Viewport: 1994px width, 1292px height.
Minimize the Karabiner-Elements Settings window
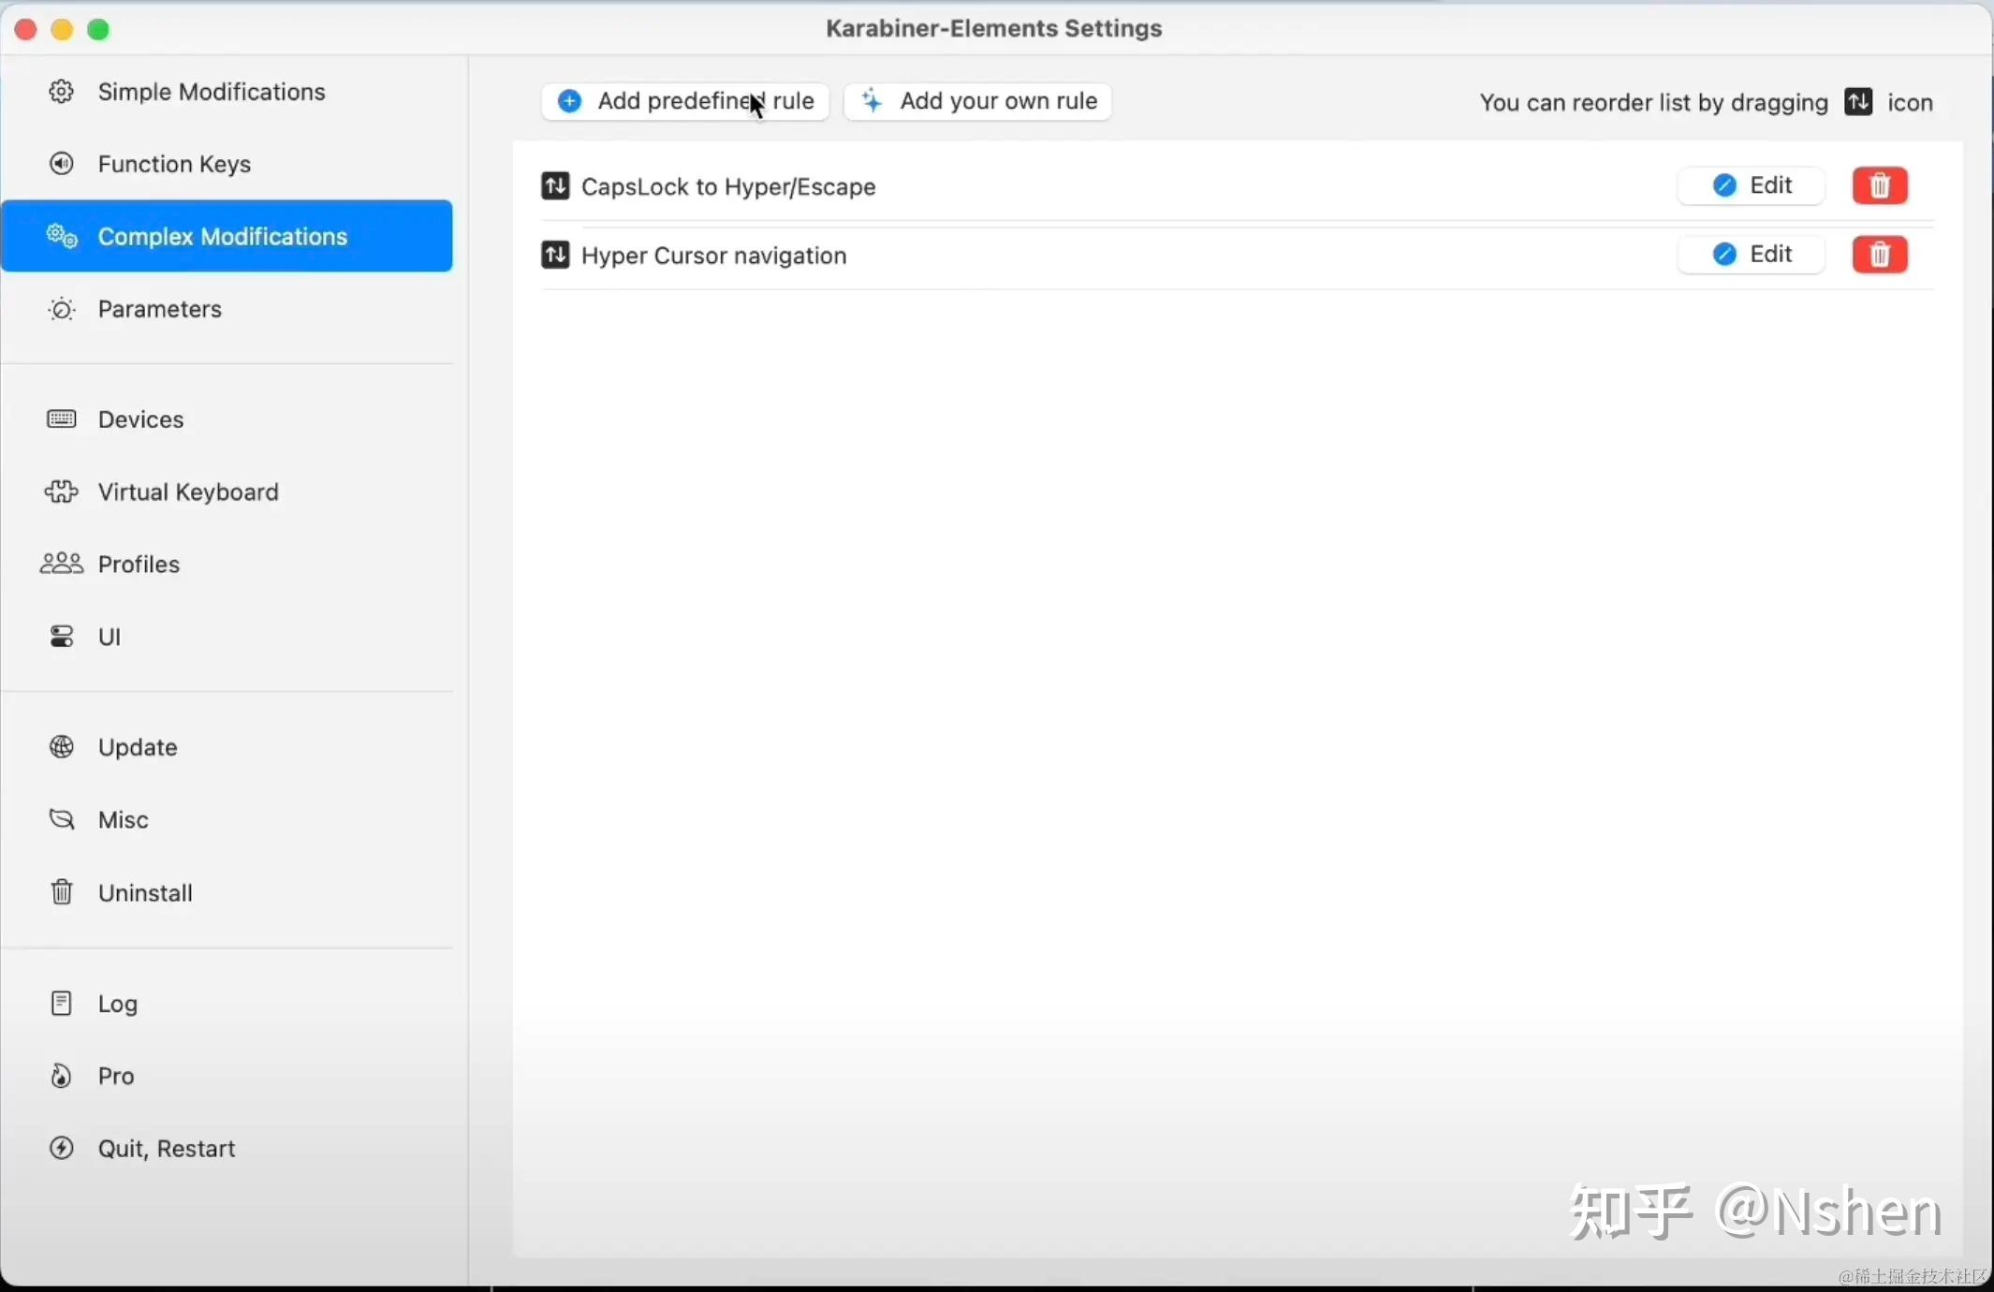point(62,30)
